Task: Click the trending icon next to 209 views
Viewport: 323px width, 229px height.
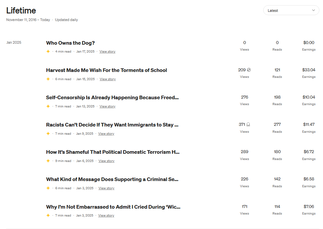Action: pyautogui.click(x=249, y=70)
